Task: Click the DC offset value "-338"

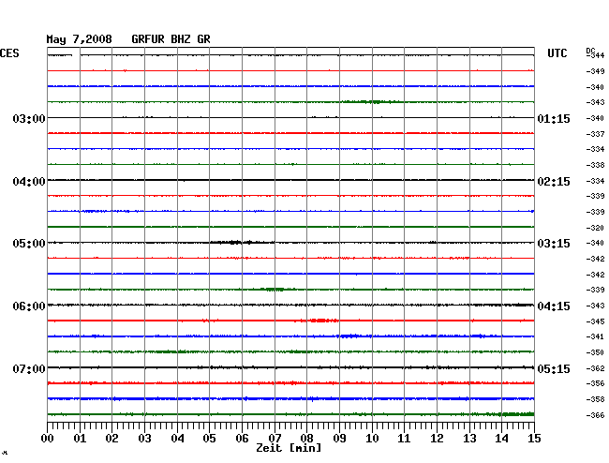Action: [595, 165]
